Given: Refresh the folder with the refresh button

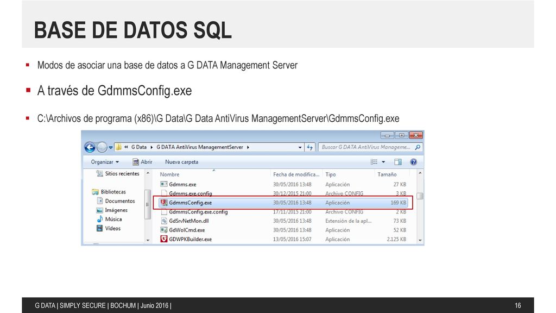Looking at the screenshot, I should click(x=310, y=147).
